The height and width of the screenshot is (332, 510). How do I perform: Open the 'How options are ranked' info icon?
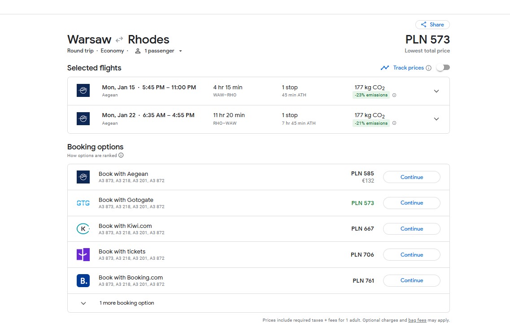121,155
